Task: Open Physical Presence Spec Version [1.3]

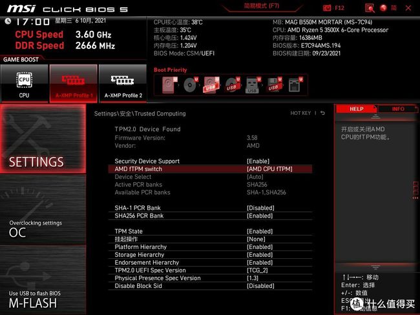Action: (210, 278)
